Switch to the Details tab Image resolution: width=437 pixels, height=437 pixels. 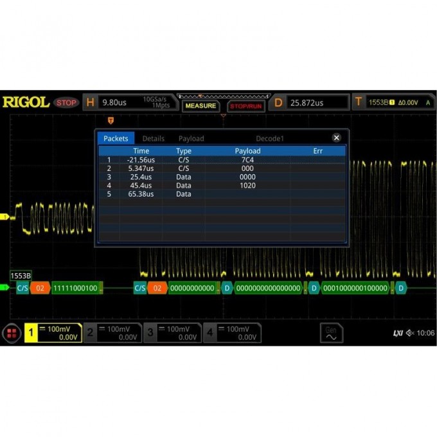click(153, 138)
